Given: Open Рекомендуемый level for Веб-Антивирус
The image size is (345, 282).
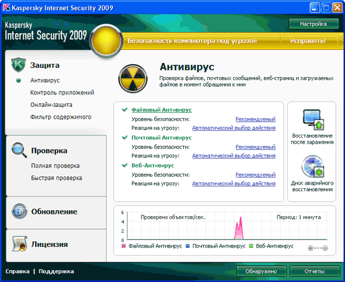Looking at the screenshot, I should (255, 175).
